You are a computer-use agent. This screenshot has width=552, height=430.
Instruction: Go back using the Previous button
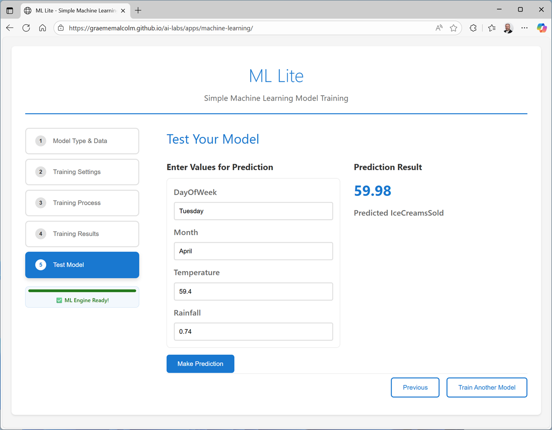[415, 387]
